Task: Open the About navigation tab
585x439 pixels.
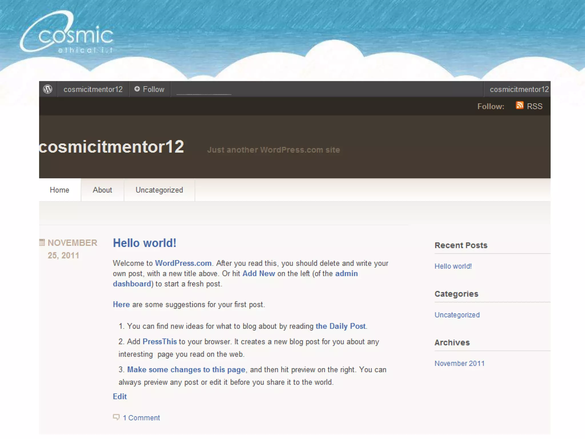Action: (102, 190)
